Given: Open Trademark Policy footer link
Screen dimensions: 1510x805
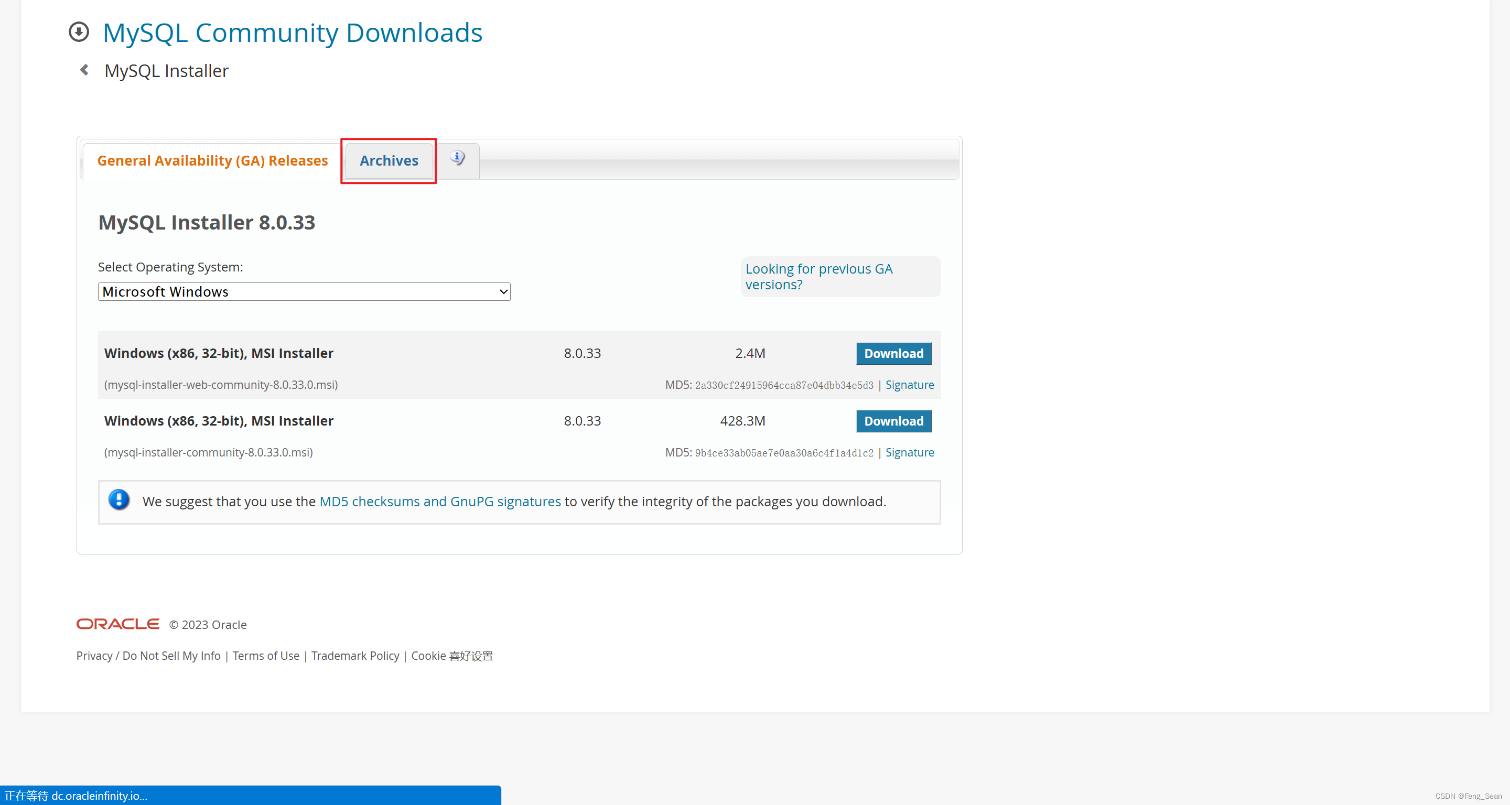Looking at the screenshot, I should point(355,656).
